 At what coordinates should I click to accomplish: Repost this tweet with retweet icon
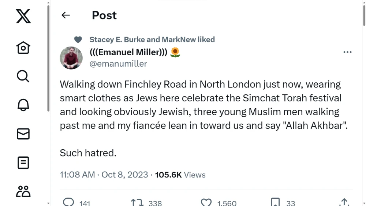[137, 202]
